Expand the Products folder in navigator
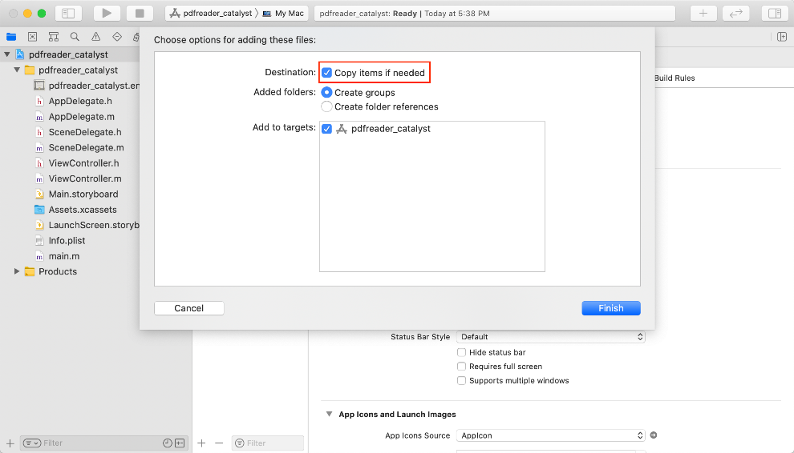 (x=17, y=271)
